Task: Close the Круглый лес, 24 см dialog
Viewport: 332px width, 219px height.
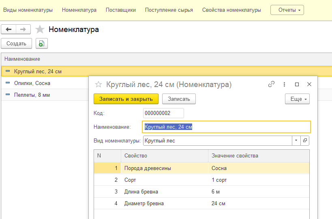Action: [x=309, y=85]
